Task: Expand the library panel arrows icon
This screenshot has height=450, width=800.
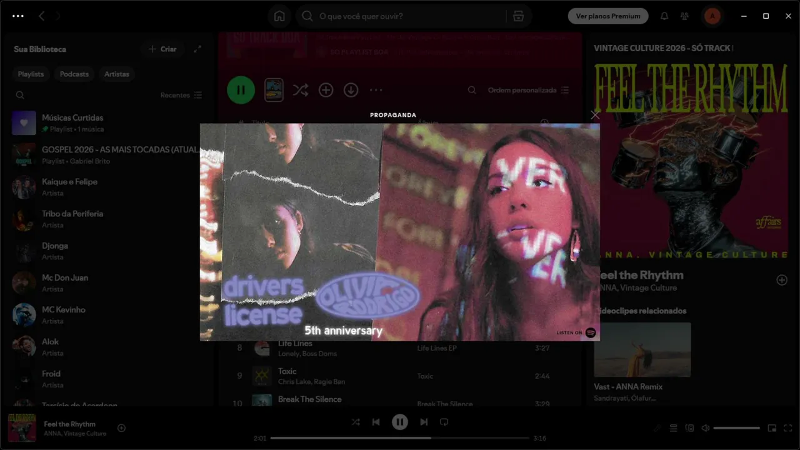Action: point(197,49)
